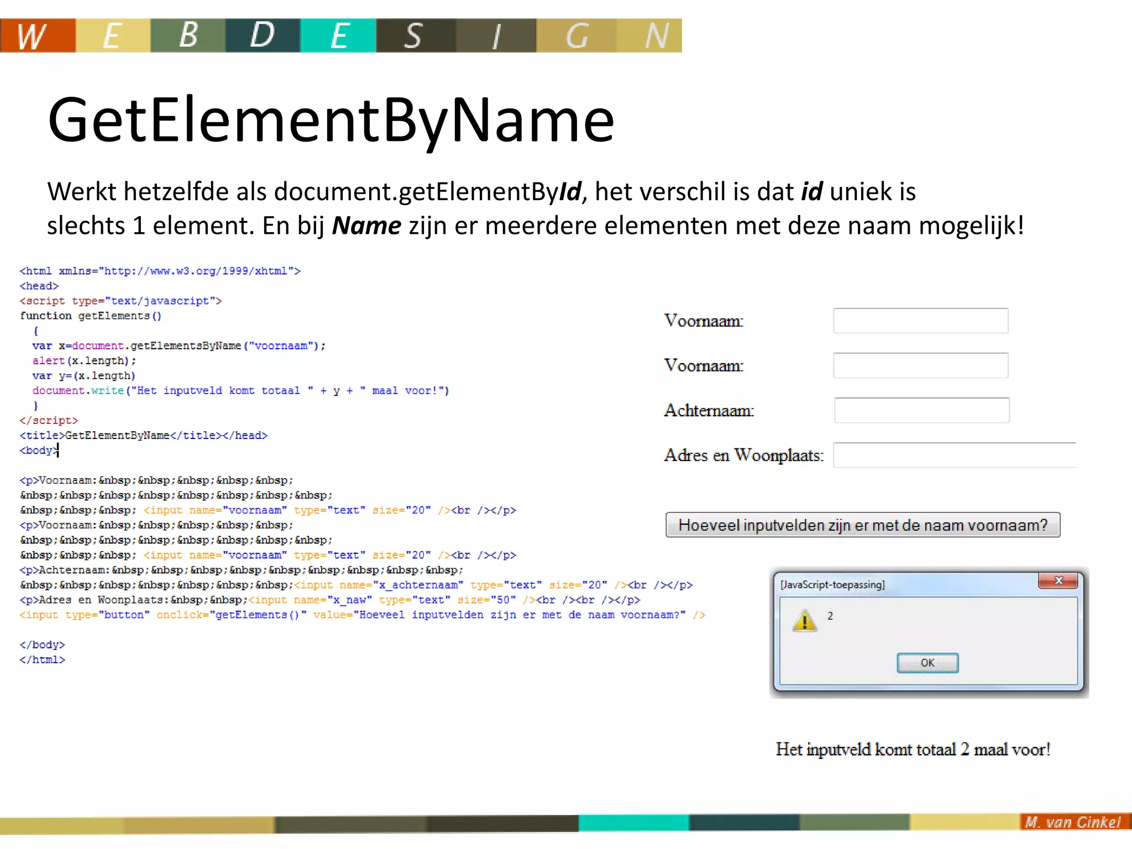Image resolution: width=1132 pixels, height=849 pixels.
Task: Close the JavaScript-toepassing dialog with the X
Action: coord(1058,580)
